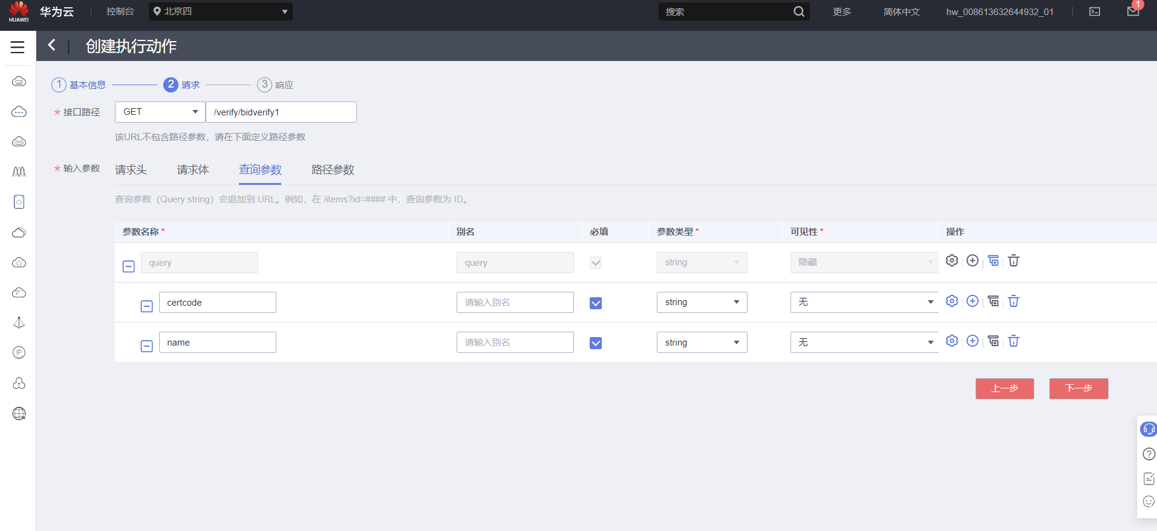This screenshot has width=1157, height=531.
Task: Add a parameter after the name row
Action: click(x=973, y=341)
